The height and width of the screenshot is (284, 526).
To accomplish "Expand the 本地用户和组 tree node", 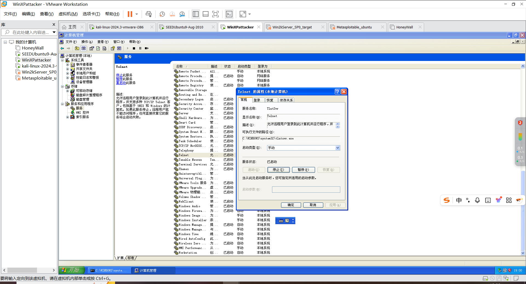I will [67, 73].
